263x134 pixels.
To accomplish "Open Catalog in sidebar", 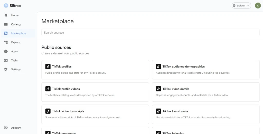I will (18, 24).
